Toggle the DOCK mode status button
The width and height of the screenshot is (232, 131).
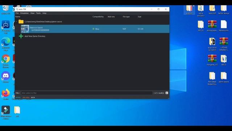coord(33,98)
